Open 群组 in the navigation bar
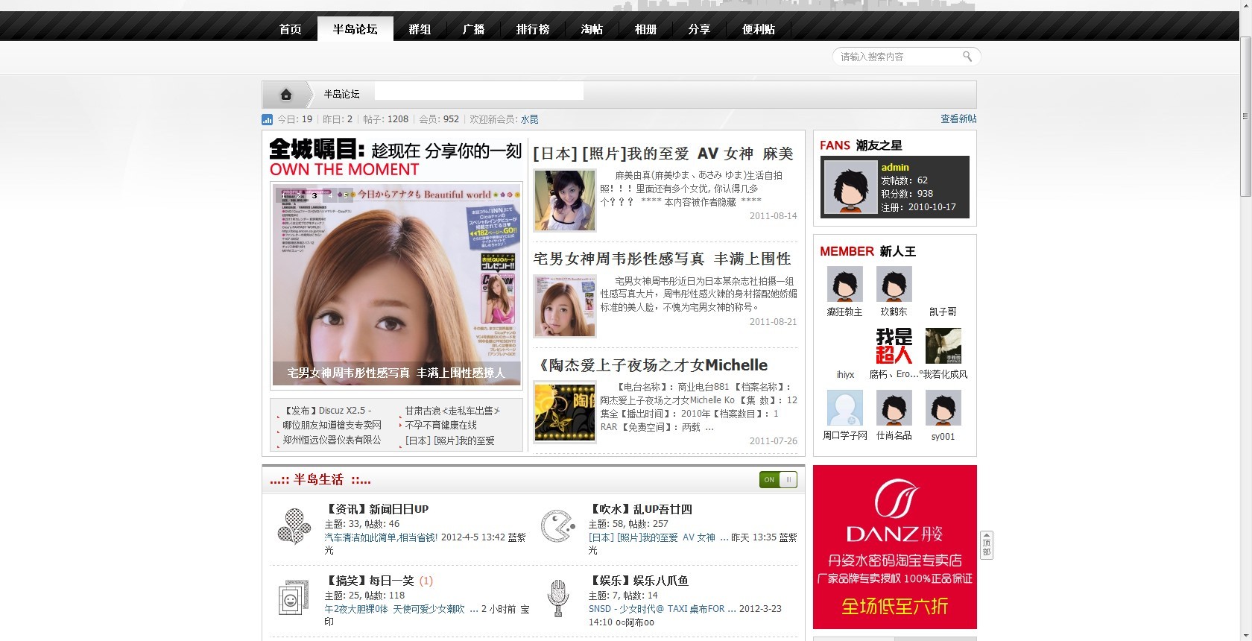This screenshot has width=1252, height=641. (x=420, y=29)
